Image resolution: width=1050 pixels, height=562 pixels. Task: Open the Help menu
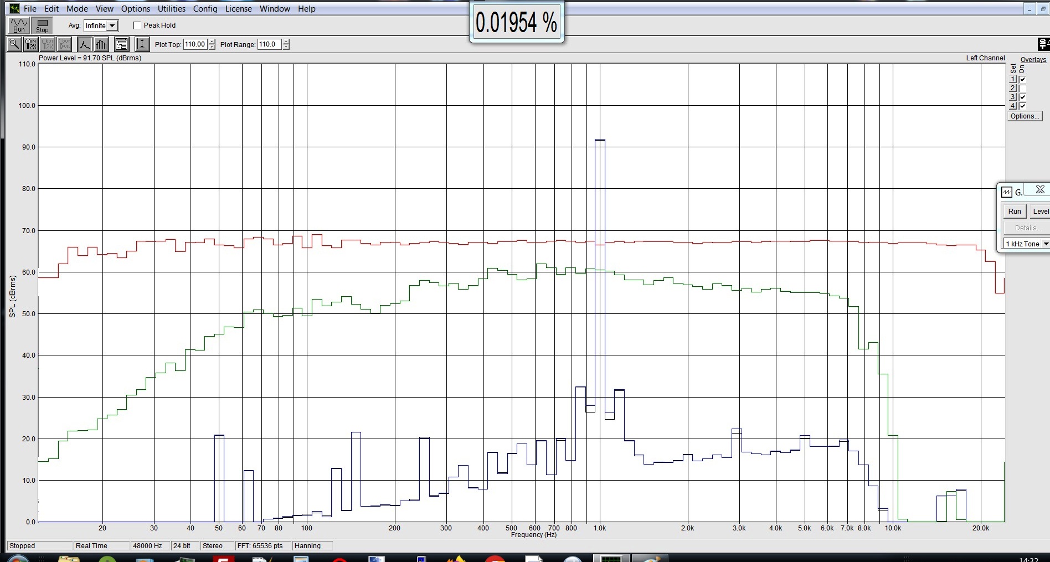[307, 9]
